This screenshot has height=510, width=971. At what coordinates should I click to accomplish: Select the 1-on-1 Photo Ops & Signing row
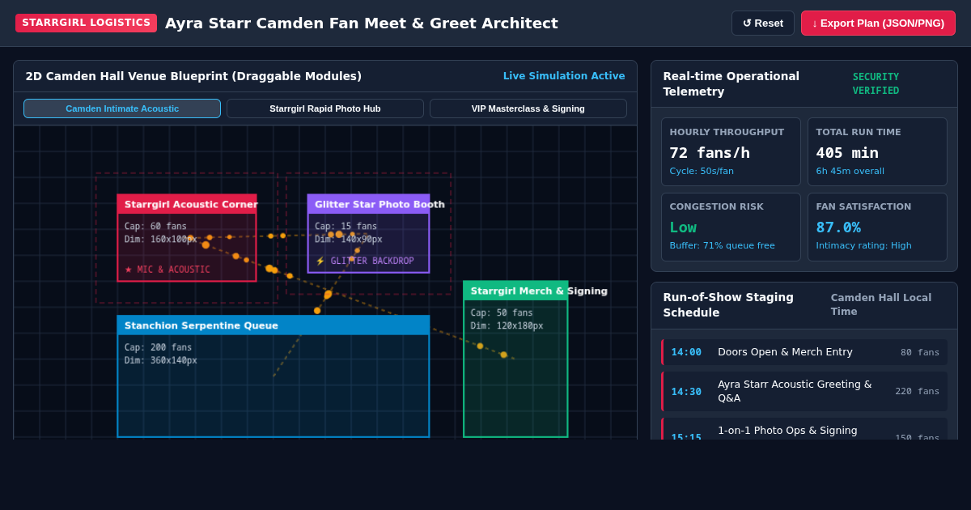pyautogui.click(x=804, y=430)
